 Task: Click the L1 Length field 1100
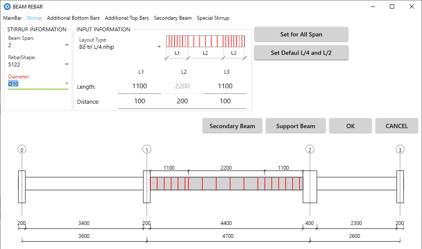[140, 86]
